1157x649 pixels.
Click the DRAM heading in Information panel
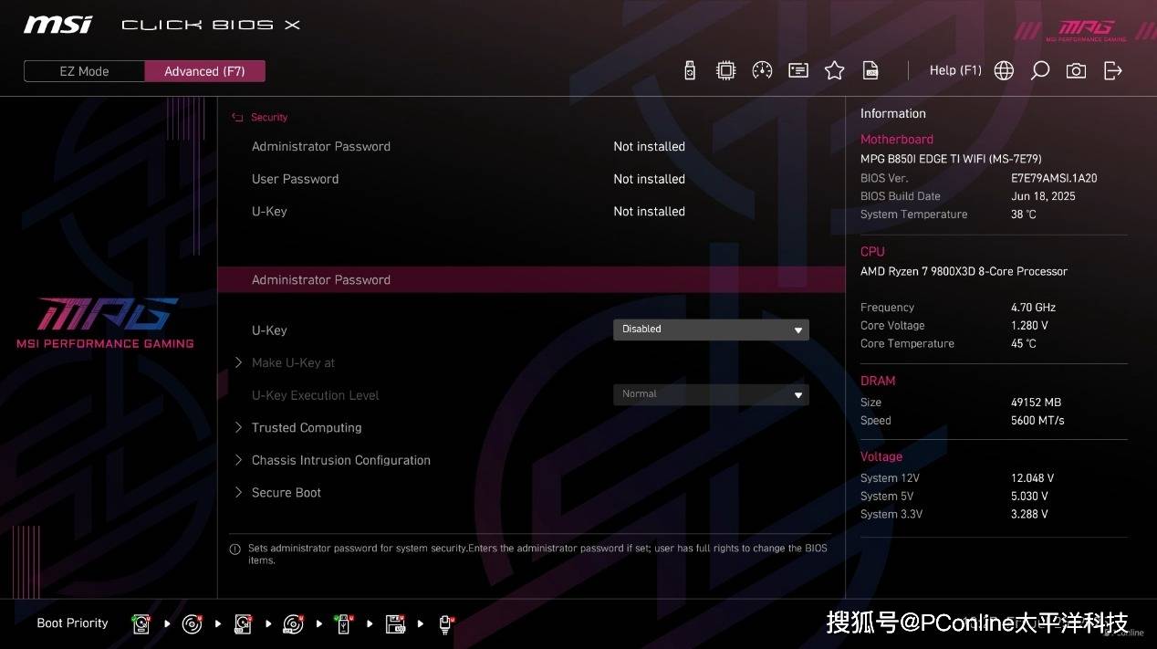tap(878, 381)
